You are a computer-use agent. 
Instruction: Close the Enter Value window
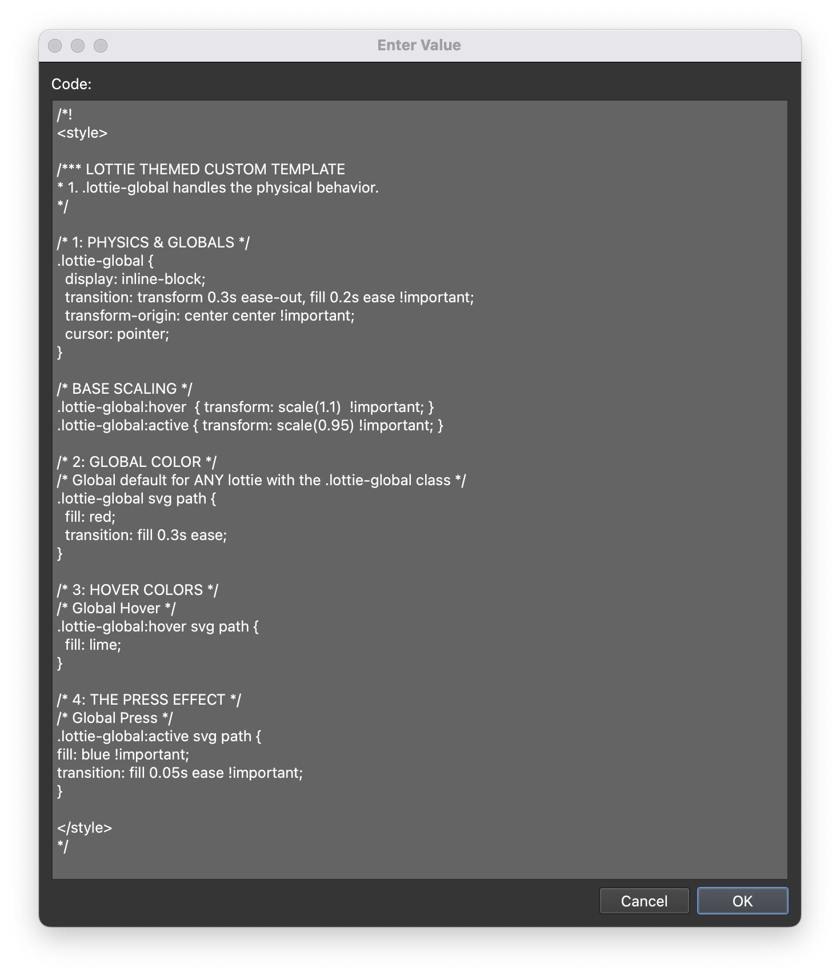click(x=55, y=46)
